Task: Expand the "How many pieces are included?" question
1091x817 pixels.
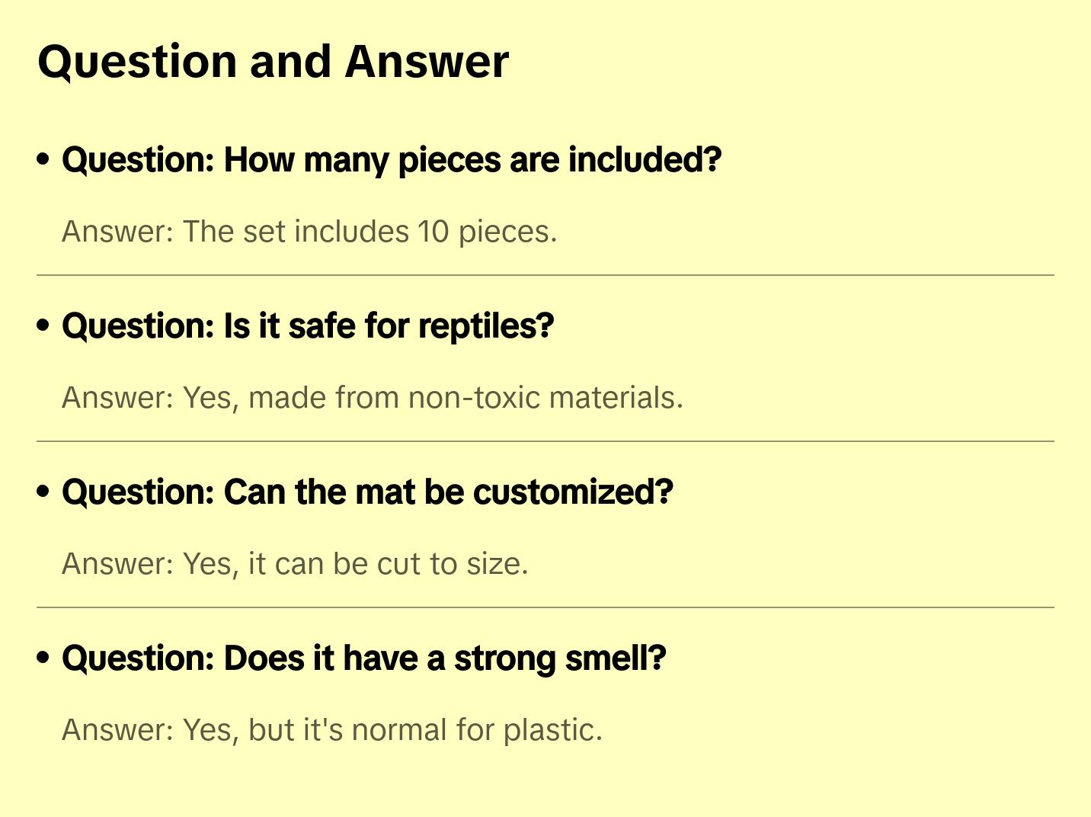Action: tap(392, 160)
